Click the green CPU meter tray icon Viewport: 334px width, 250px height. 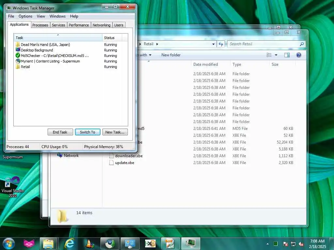coord(275,244)
